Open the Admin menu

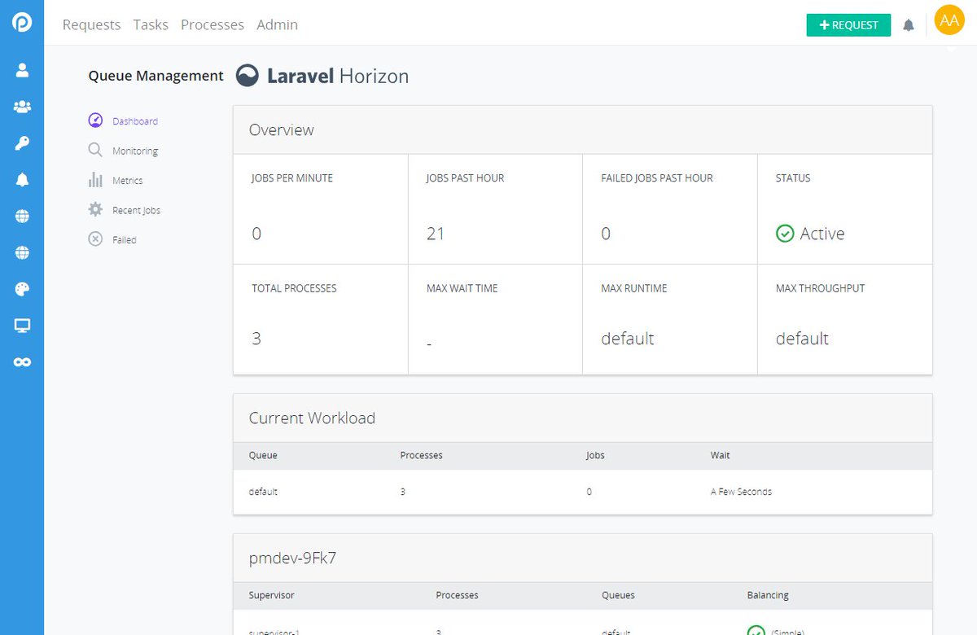point(277,25)
